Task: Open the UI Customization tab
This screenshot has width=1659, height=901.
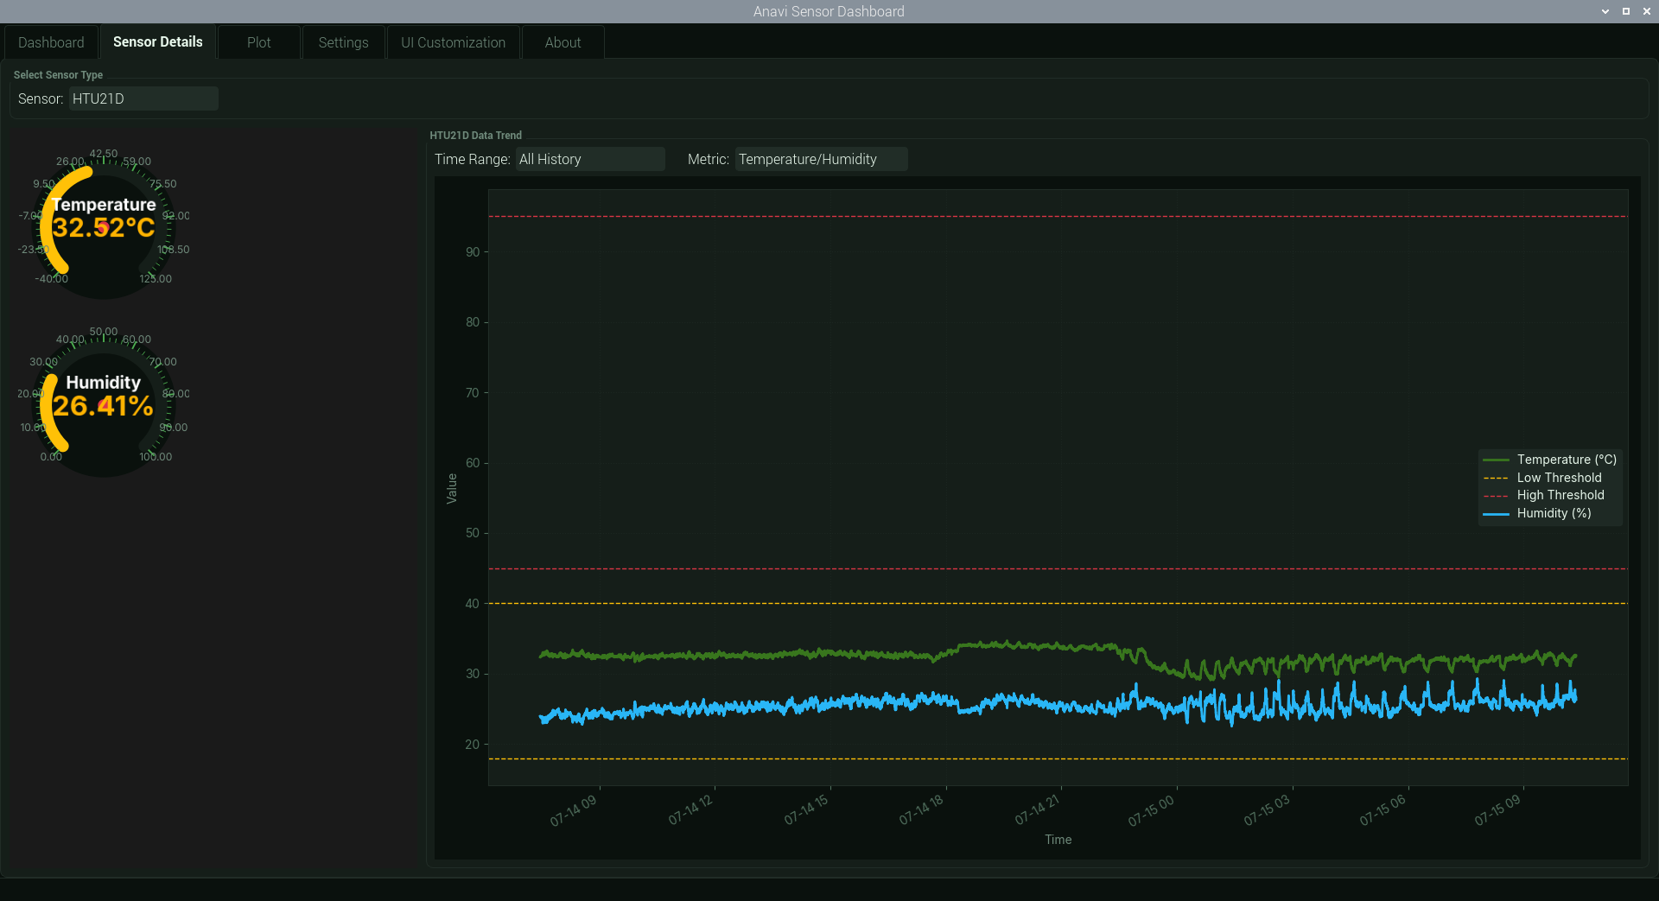Action: (453, 42)
